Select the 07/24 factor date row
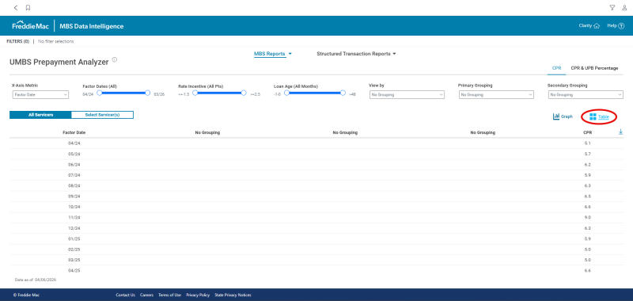The image size is (633, 301). click(x=316, y=175)
